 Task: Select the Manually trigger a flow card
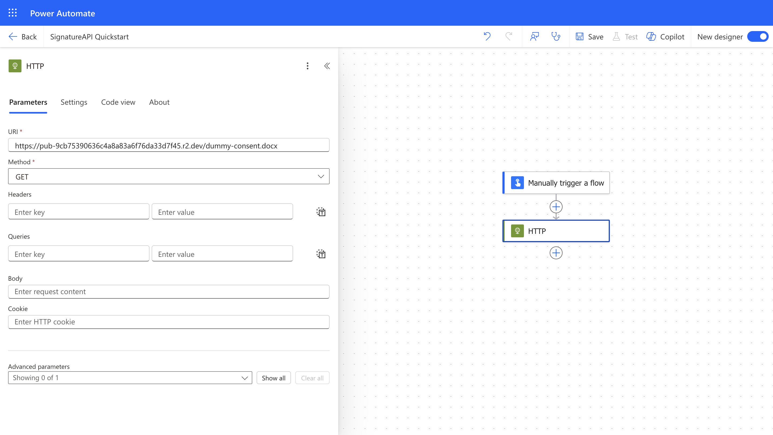click(556, 183)
